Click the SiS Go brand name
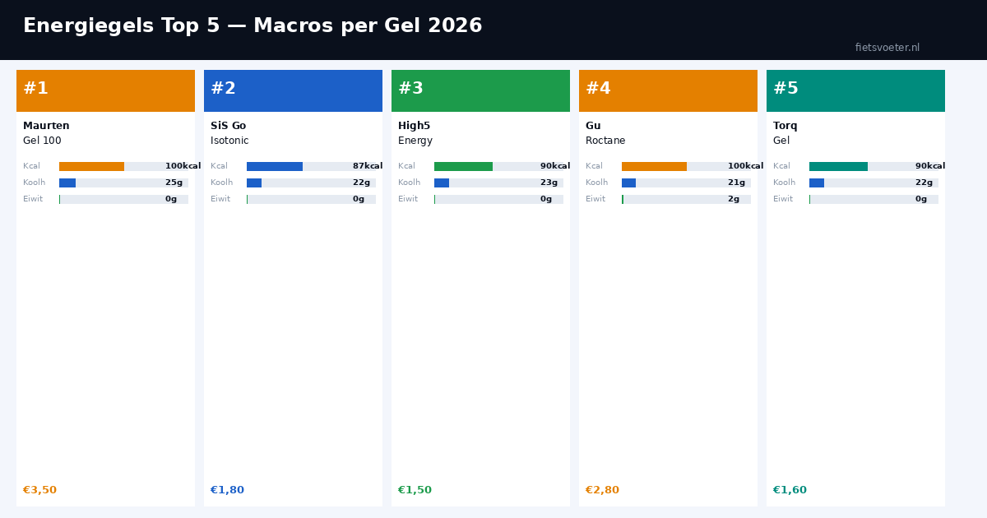987x518 pixels. click(228, 126)
